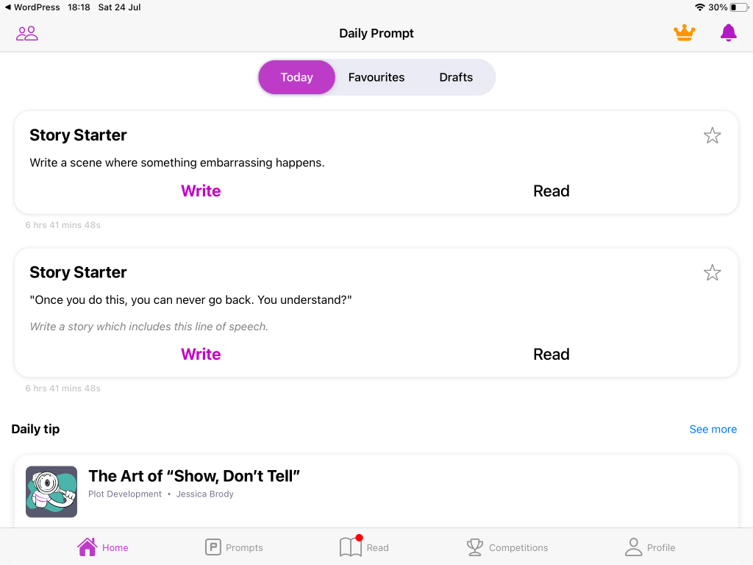Open the Profile section
The image size is (753, 565).
point(650,547)
